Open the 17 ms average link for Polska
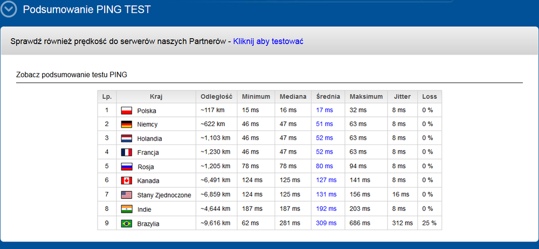This screenshot has width=539, height=249. (x=324, y=110)
